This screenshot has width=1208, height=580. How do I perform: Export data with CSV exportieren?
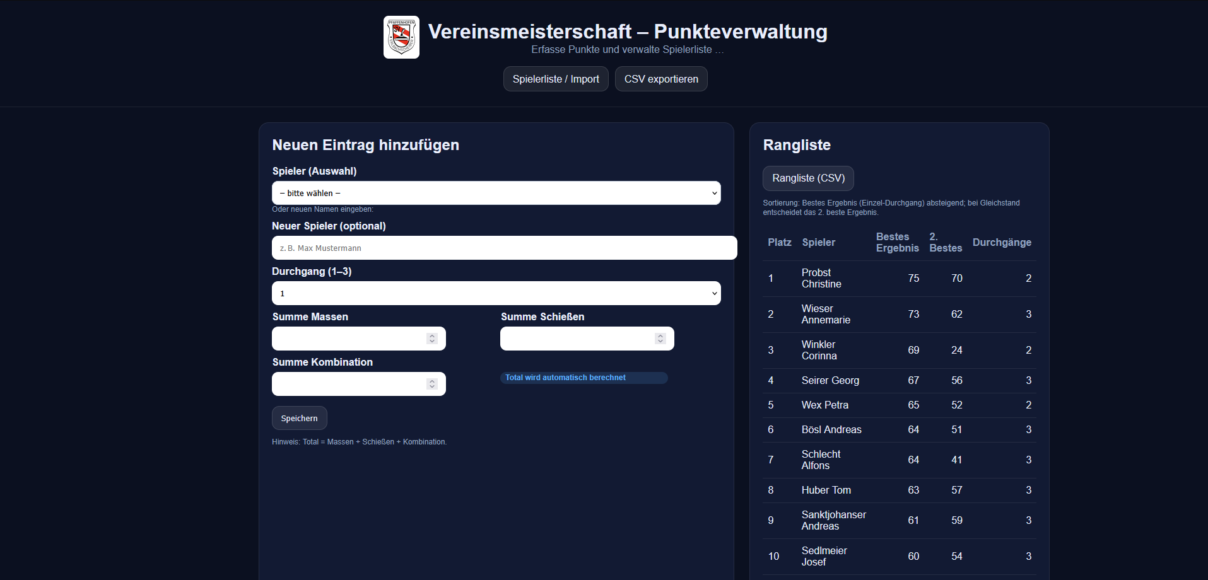coord(660,79)
